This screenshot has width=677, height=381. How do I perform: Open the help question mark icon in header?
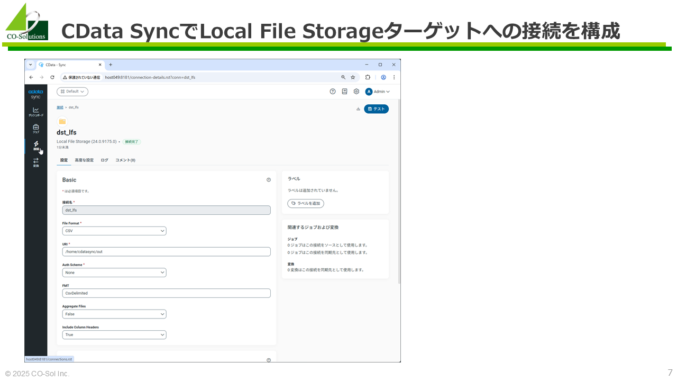coord(333,92)
